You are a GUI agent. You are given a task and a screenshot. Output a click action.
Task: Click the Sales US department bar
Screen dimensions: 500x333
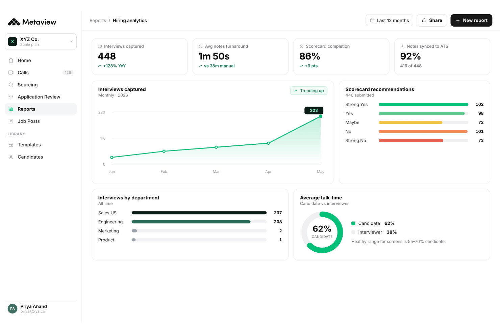[199, 213]
